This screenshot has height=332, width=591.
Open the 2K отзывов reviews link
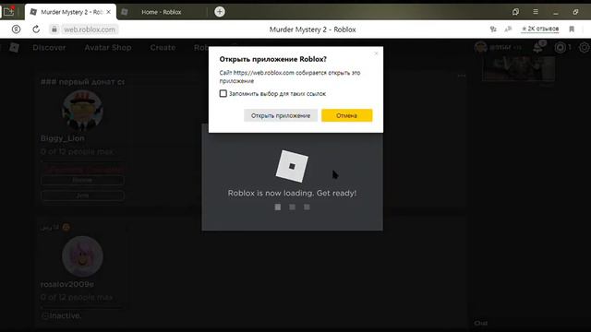coord(540,29)
